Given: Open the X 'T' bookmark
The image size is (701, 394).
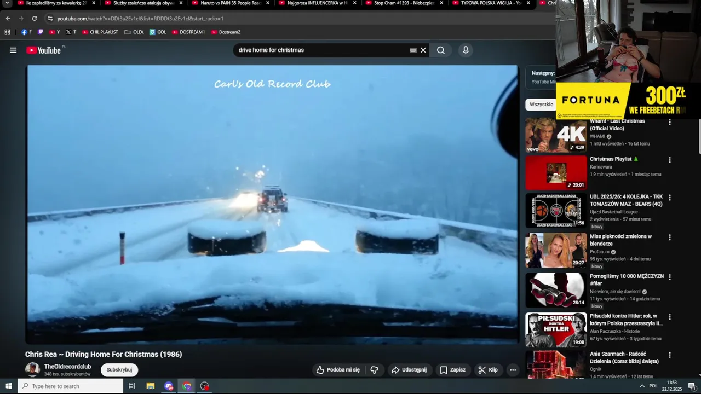Looking at the screenshot, I should 71,32.
